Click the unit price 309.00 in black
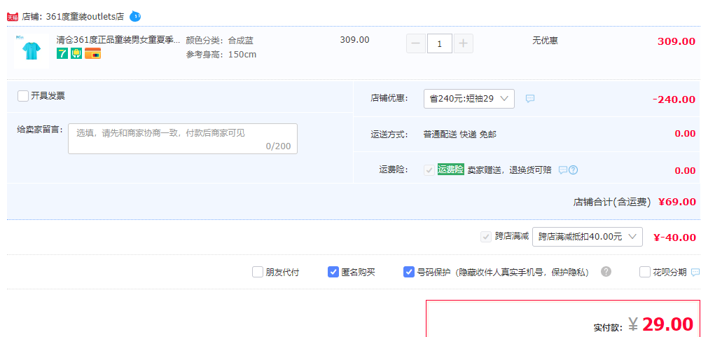The image size is (701, 337). [354, 40]
